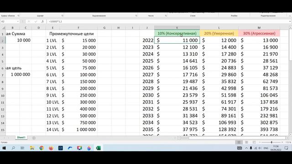The width and height of the screenshot is (292, 164).
Task: Open number group dialog launcher
Action: 166,15
